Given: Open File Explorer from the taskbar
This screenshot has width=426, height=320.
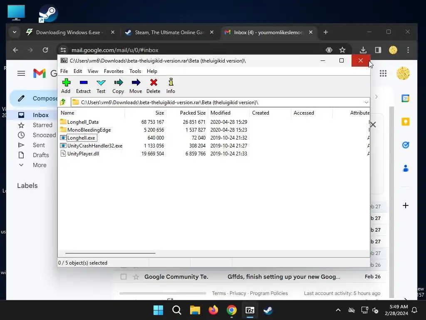Looking at the screenshot, I should pos(195,310).
